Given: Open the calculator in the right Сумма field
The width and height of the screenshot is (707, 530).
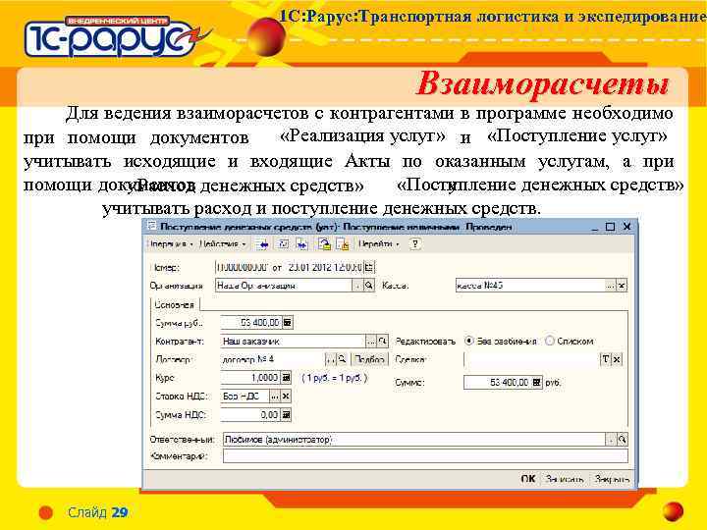Looking at the screenshot, I should (x=536, y=382).
